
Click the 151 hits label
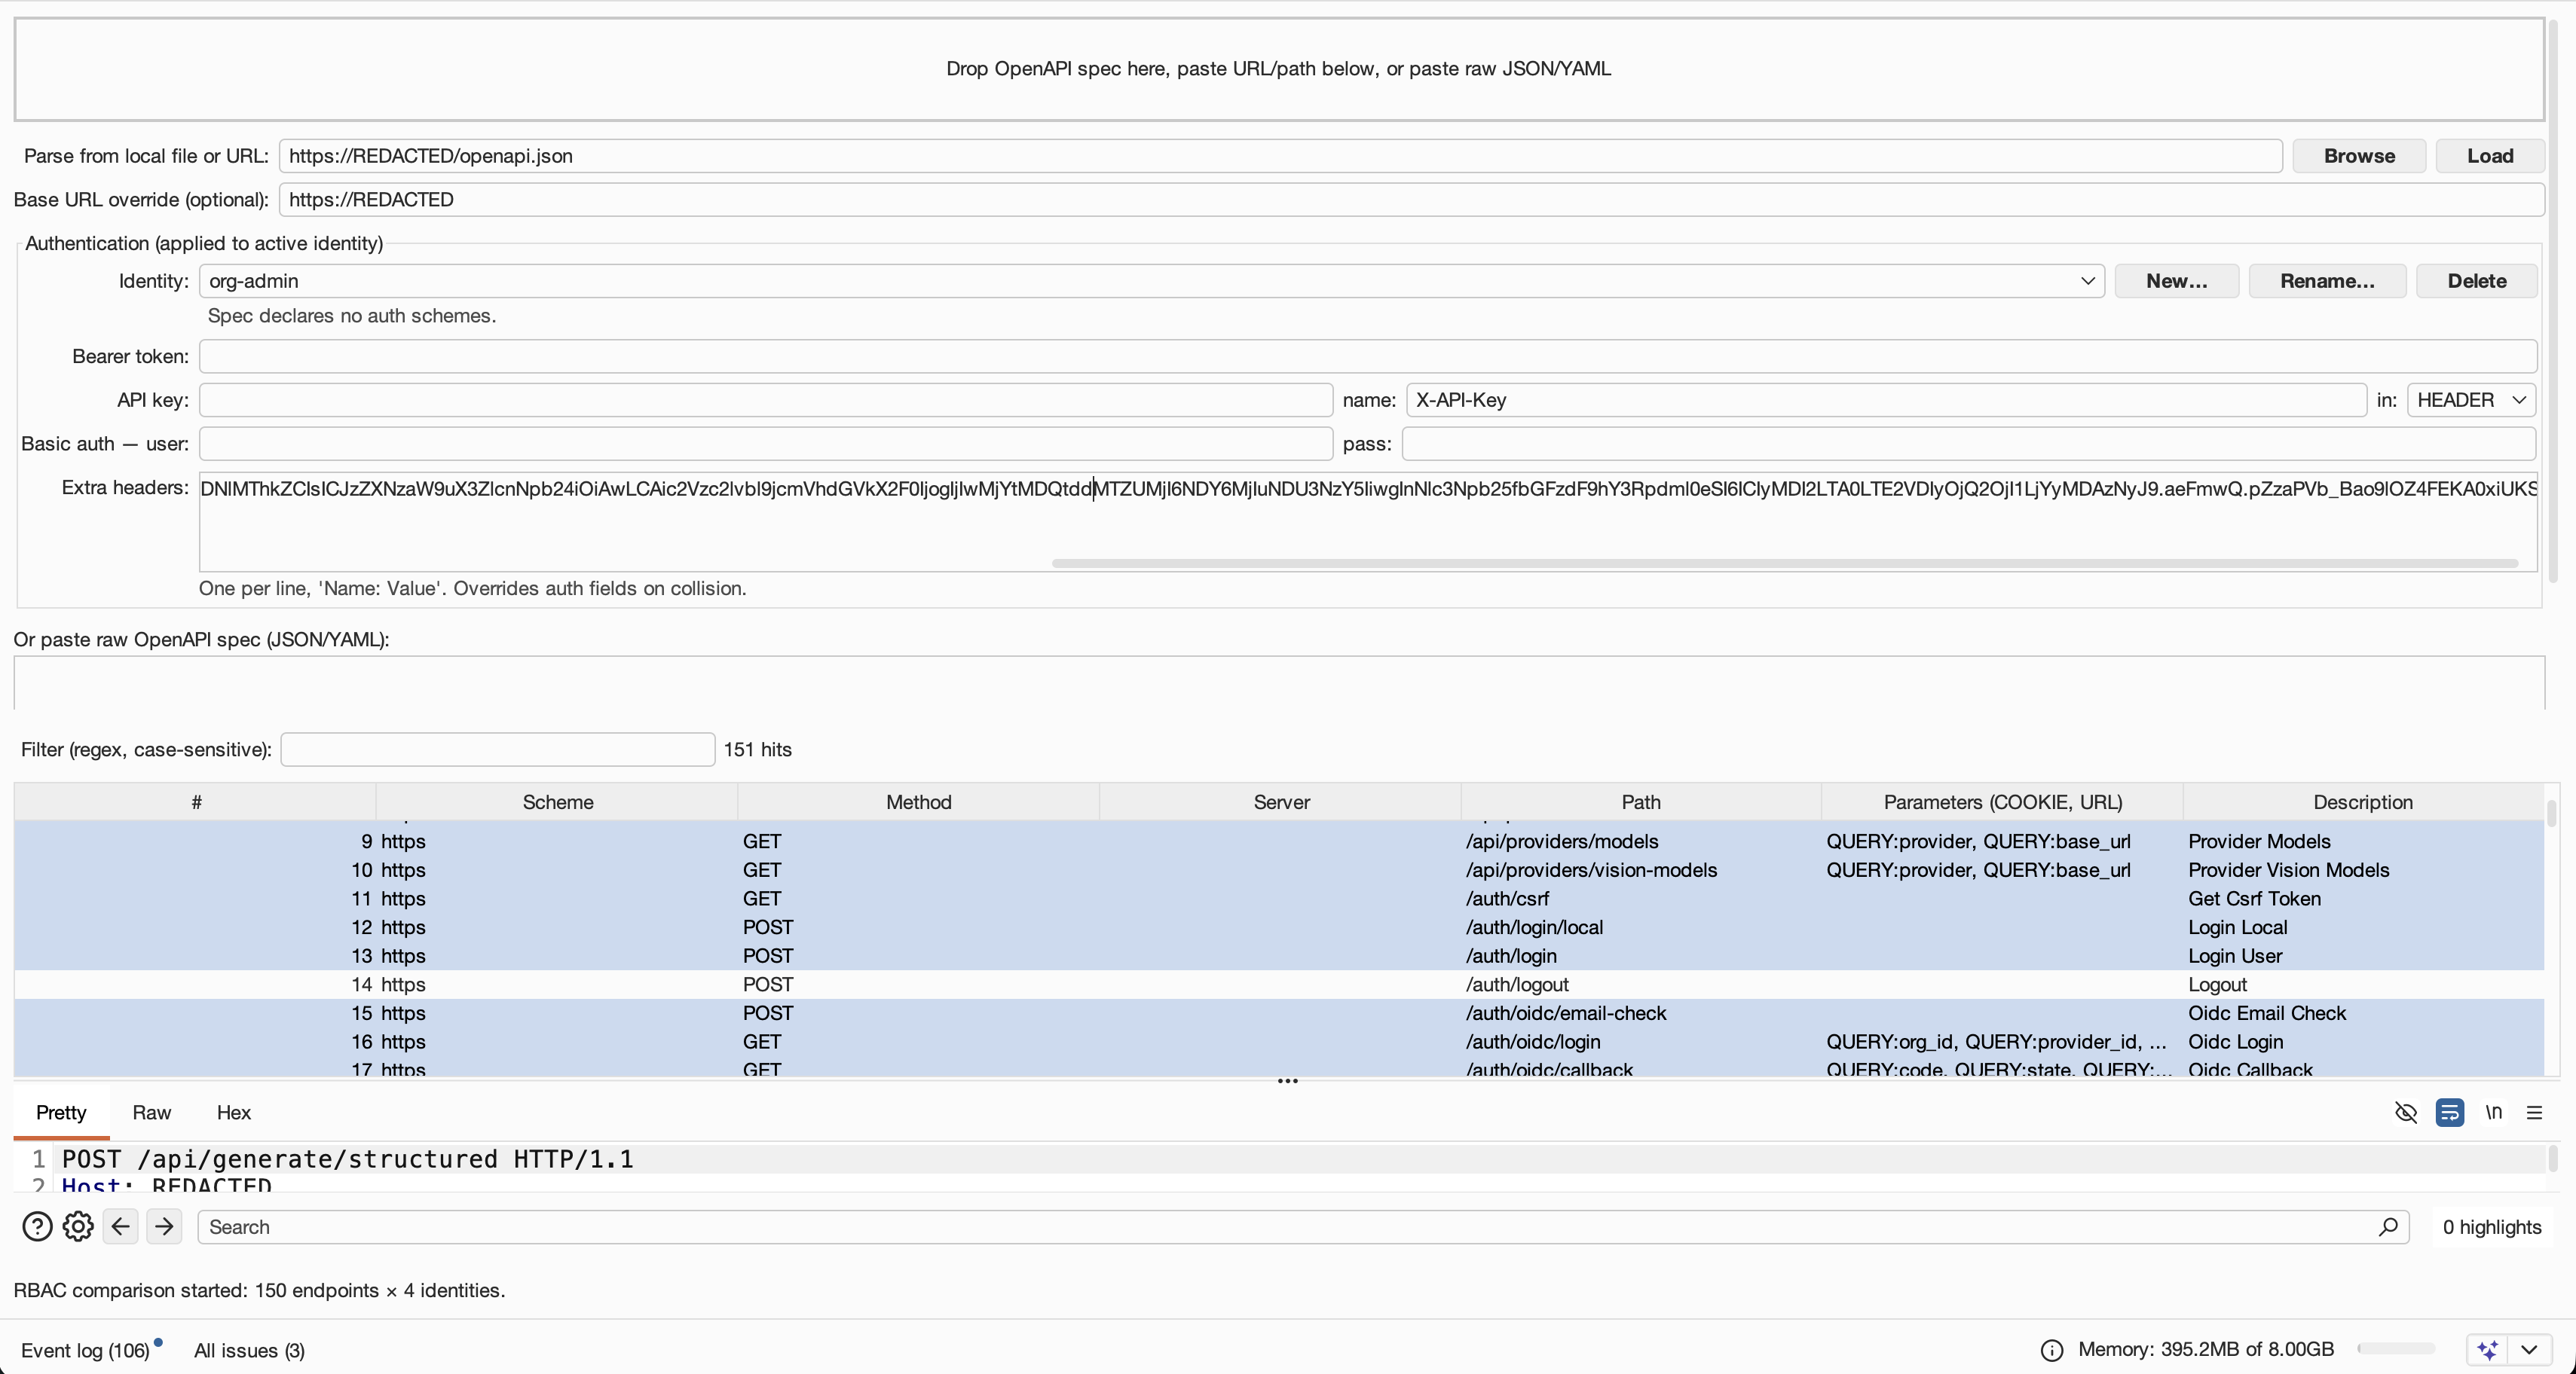757,750
